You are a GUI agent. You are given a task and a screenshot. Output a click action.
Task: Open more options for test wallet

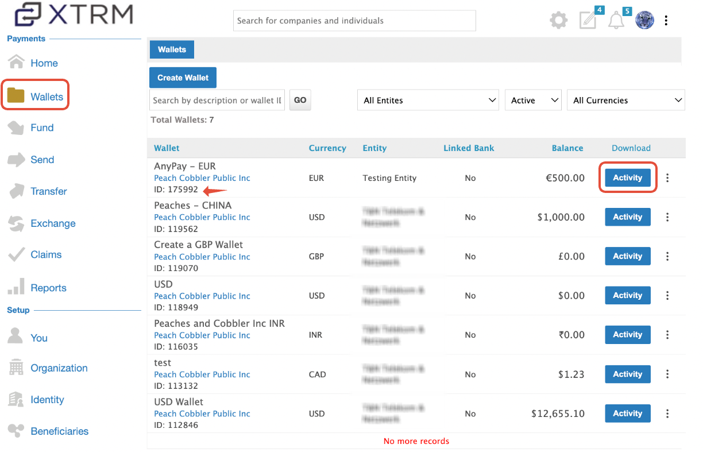pos(667,374)
